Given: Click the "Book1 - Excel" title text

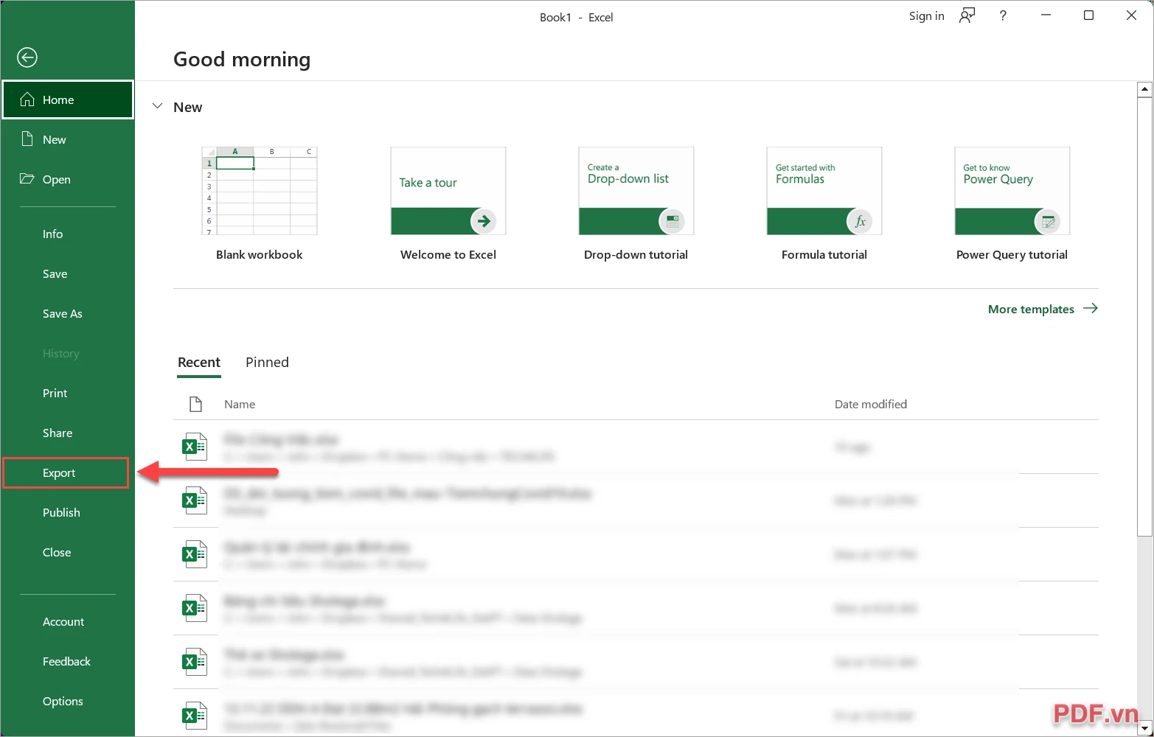Looking at the screenshot, I should coord(576,17).
